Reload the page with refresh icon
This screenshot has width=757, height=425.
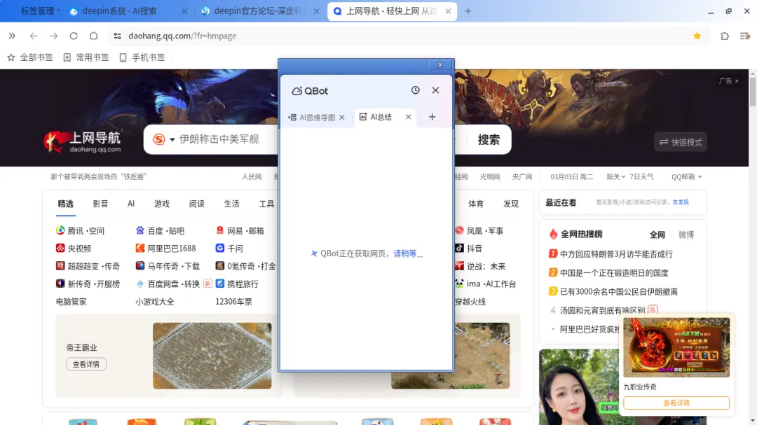[74, 36]
